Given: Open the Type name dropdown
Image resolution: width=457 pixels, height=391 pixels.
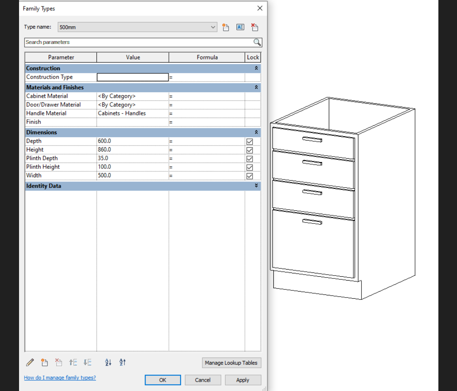Looking at the screenshot, I should coord(213,27).
